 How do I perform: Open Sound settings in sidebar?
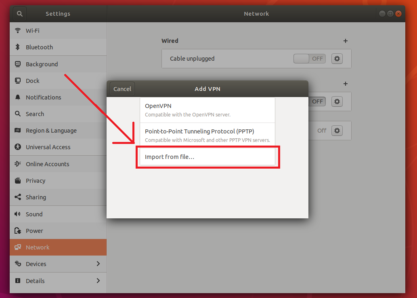pyautogui.click(x=34, y=214)
